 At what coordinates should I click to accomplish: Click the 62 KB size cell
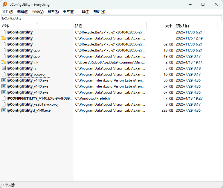pyautogui.click(x=168, y=44)
